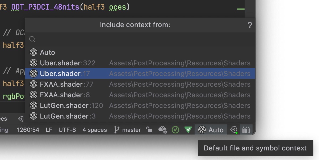Click the search magnifier icon in popup
Image resolution: width=319 pixels, height=160 pixels.
(x=32, y=40)
